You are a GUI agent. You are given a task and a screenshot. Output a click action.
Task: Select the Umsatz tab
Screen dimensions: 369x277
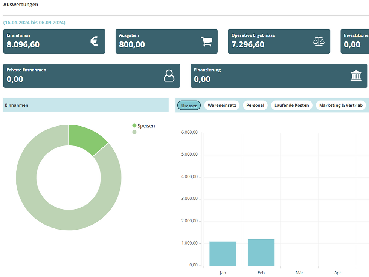[189, 105]
